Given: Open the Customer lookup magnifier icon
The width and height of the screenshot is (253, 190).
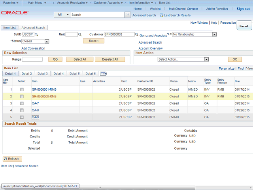Looking at the screenshot, I should click(x=136, y=35).
